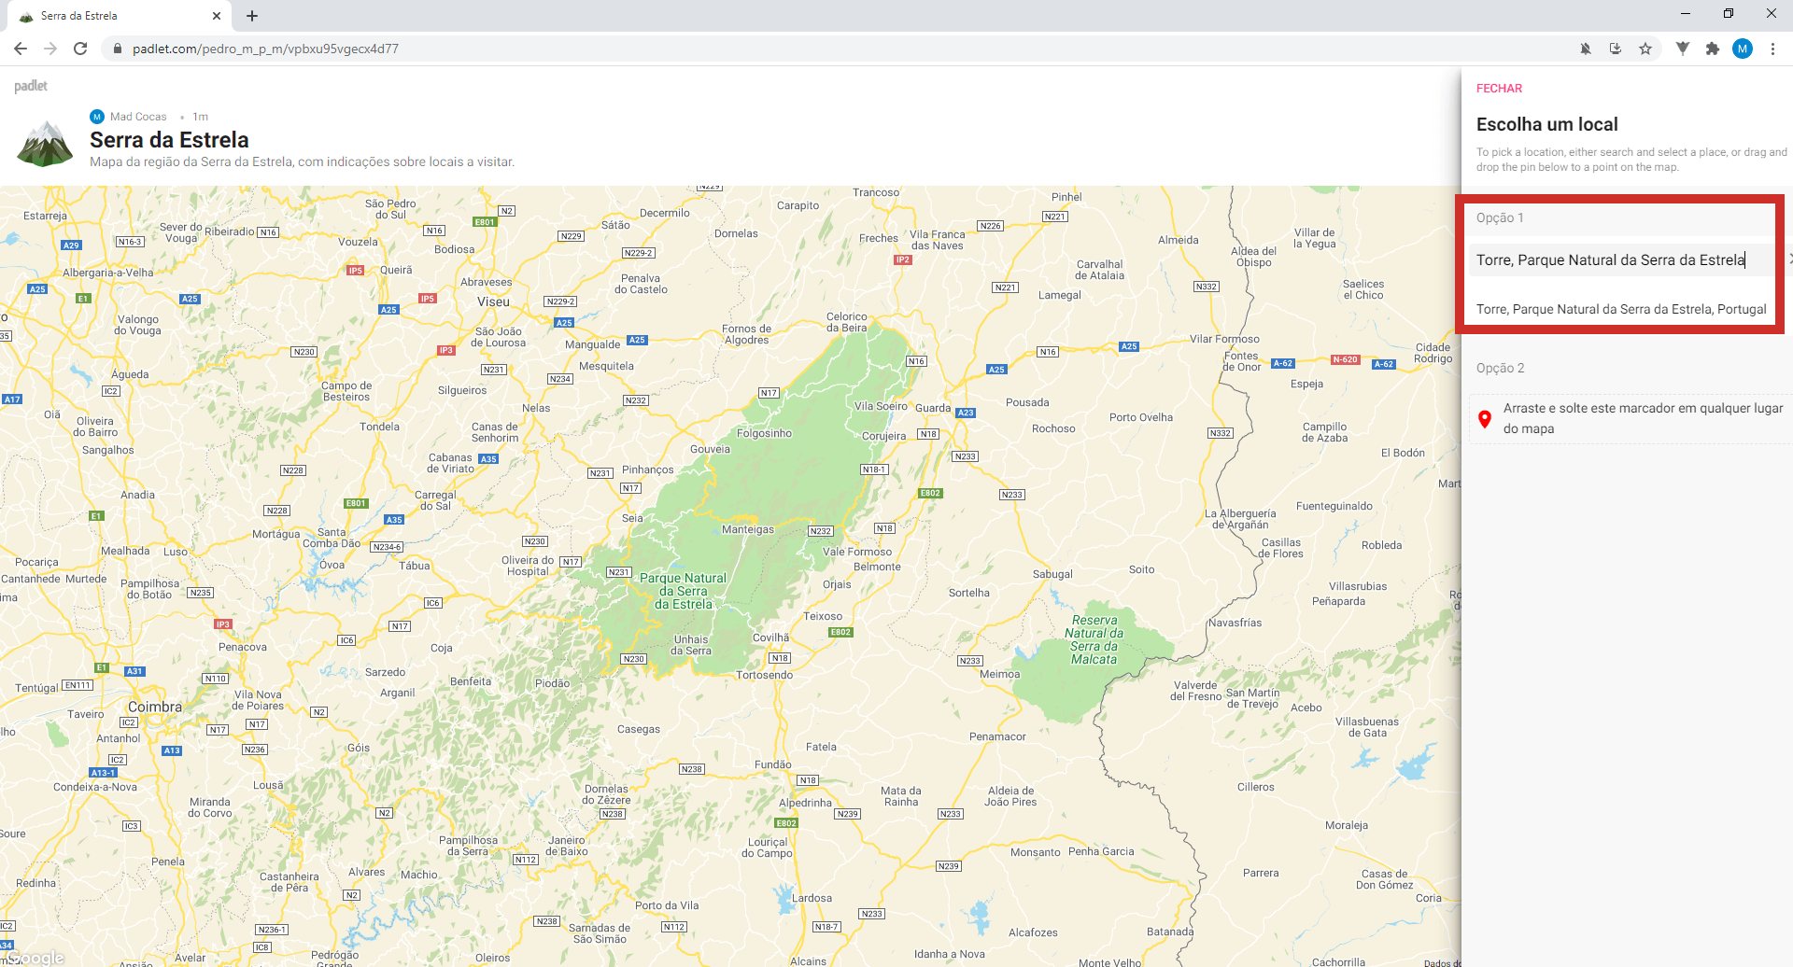Click Ciudad Rodrigo on the map
The height and width of the screenshot is (967, 1793).
(x=1433, y=353)
